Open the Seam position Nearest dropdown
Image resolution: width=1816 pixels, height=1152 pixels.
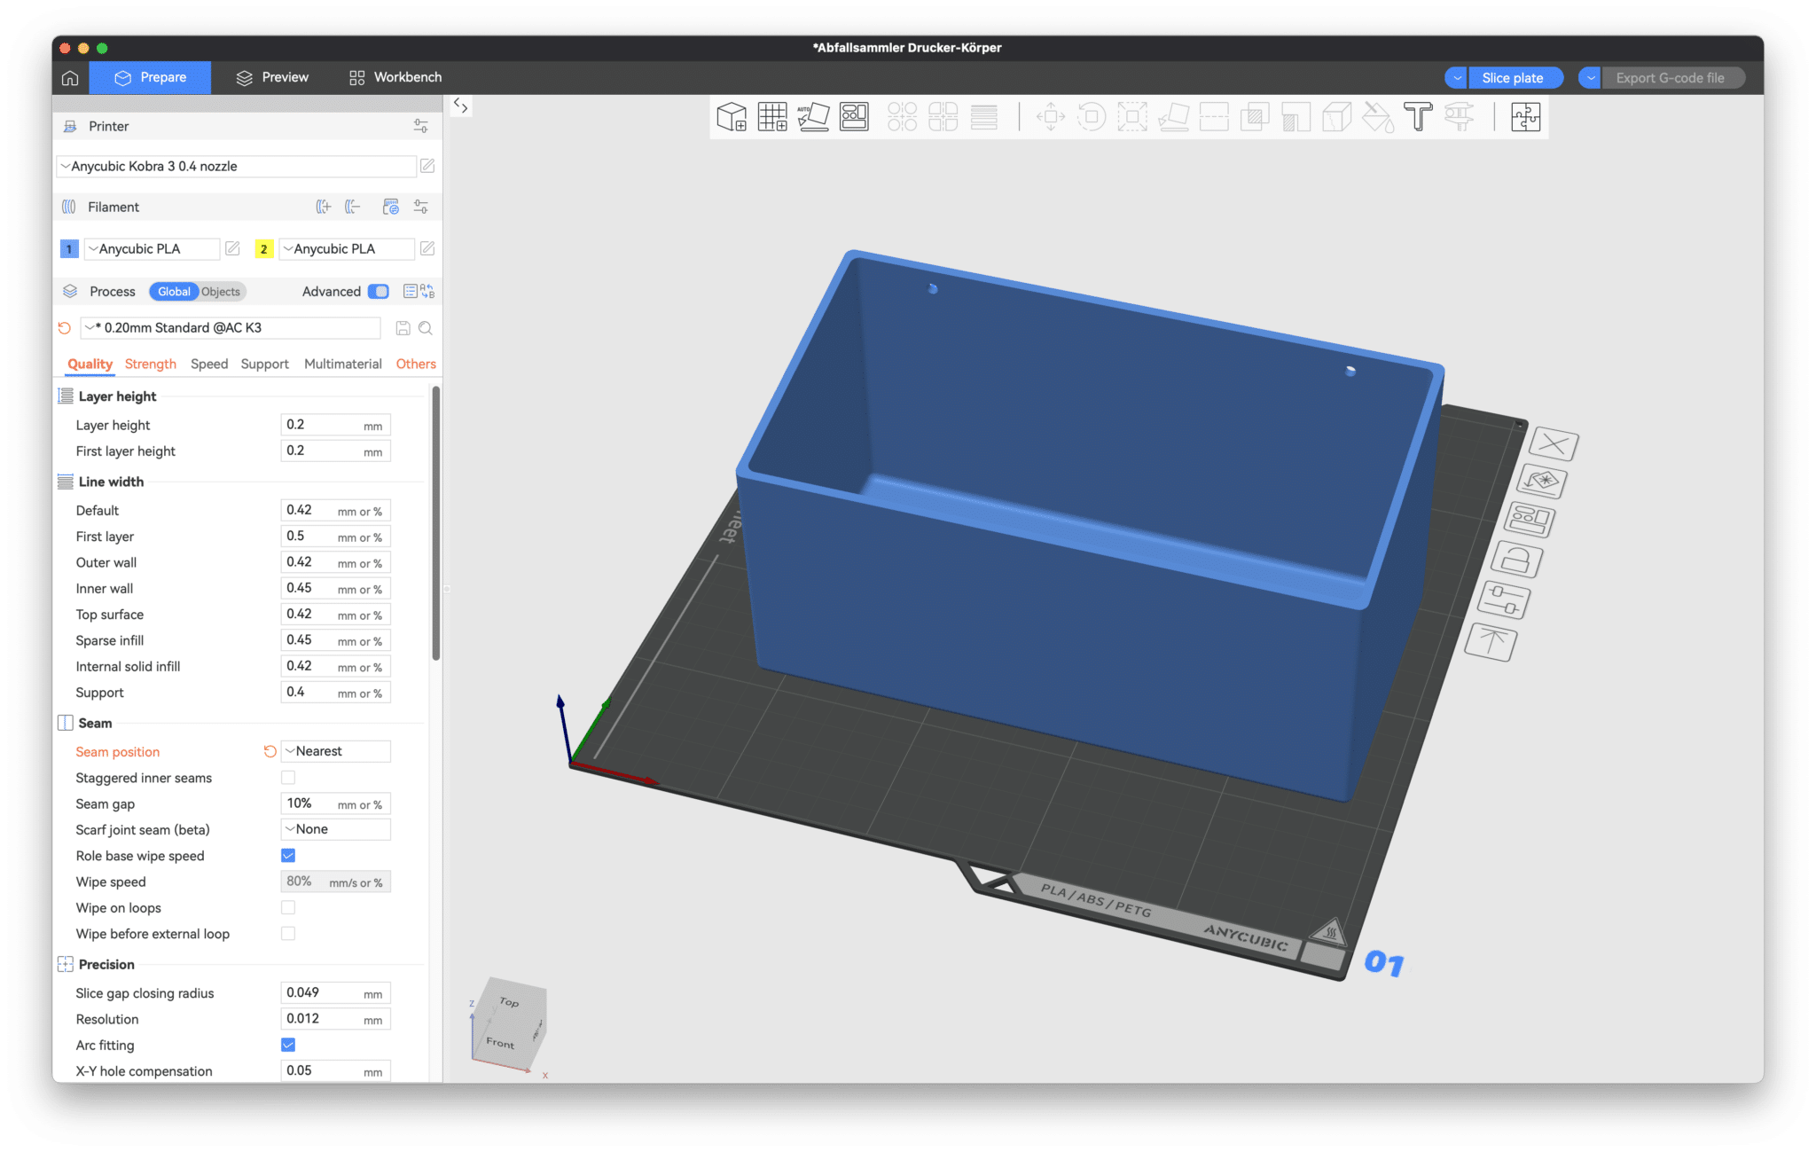[336, 751]
